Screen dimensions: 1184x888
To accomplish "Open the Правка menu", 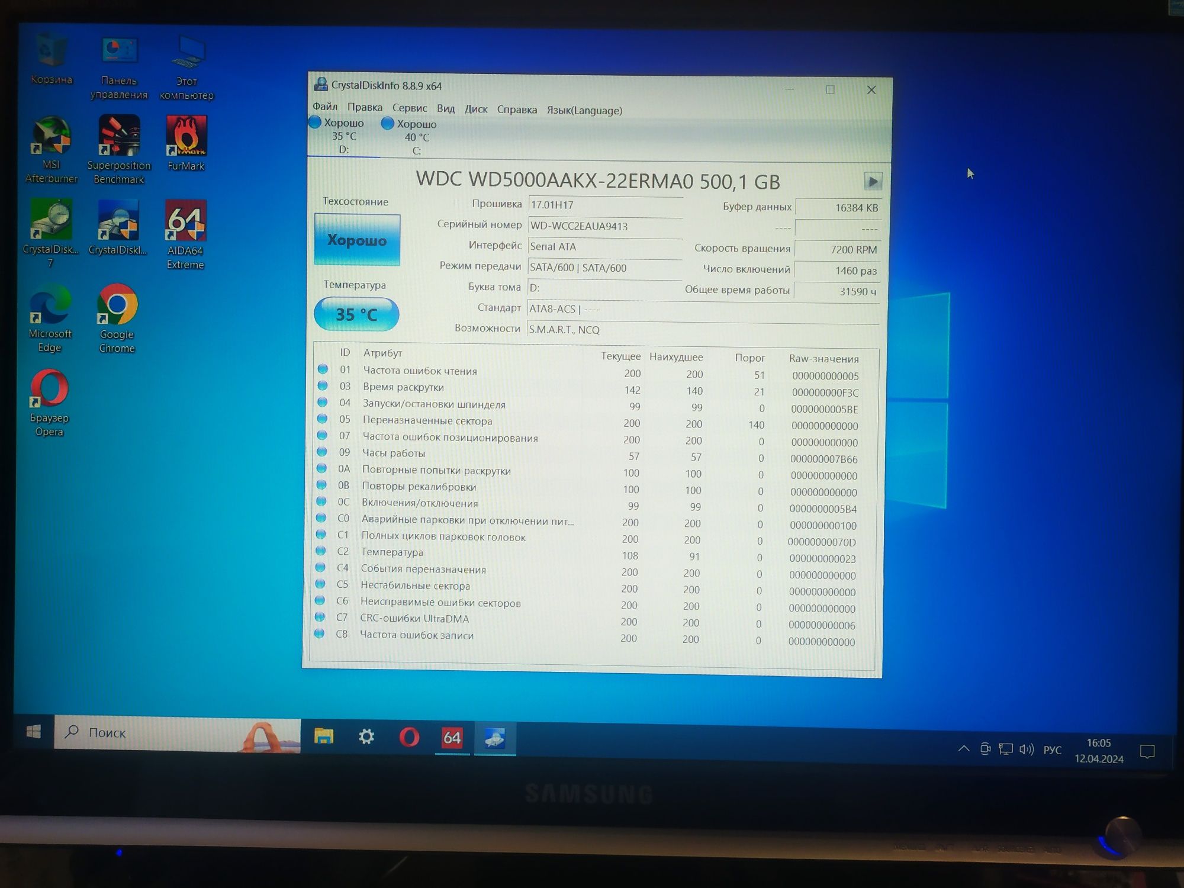I will tap(365, 107).
